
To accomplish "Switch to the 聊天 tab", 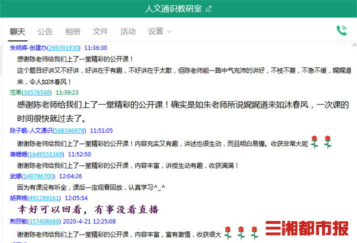I will point(18,32).
